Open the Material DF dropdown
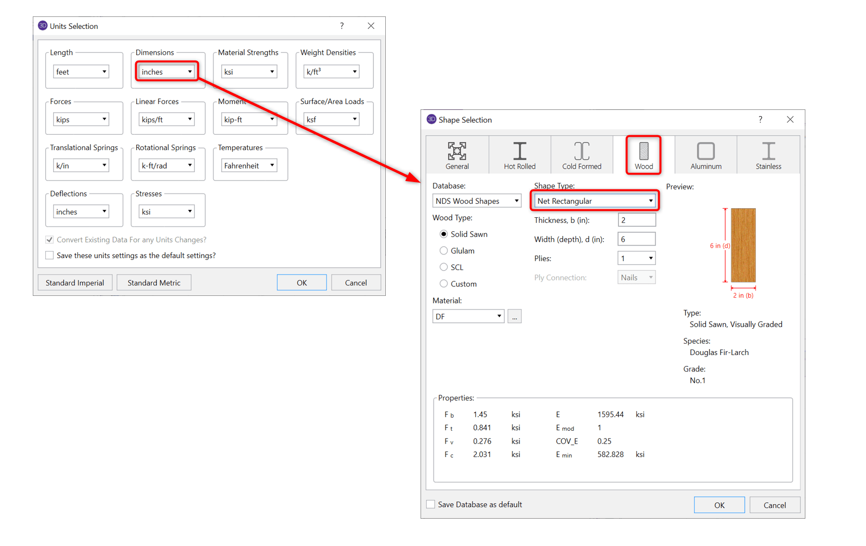The height and width of the screenshot is (546, 866). coord(468,316)
